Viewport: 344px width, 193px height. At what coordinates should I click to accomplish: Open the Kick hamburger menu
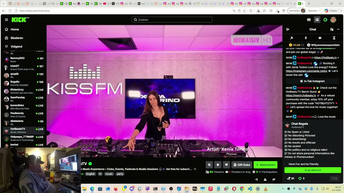tap(6, 20)
